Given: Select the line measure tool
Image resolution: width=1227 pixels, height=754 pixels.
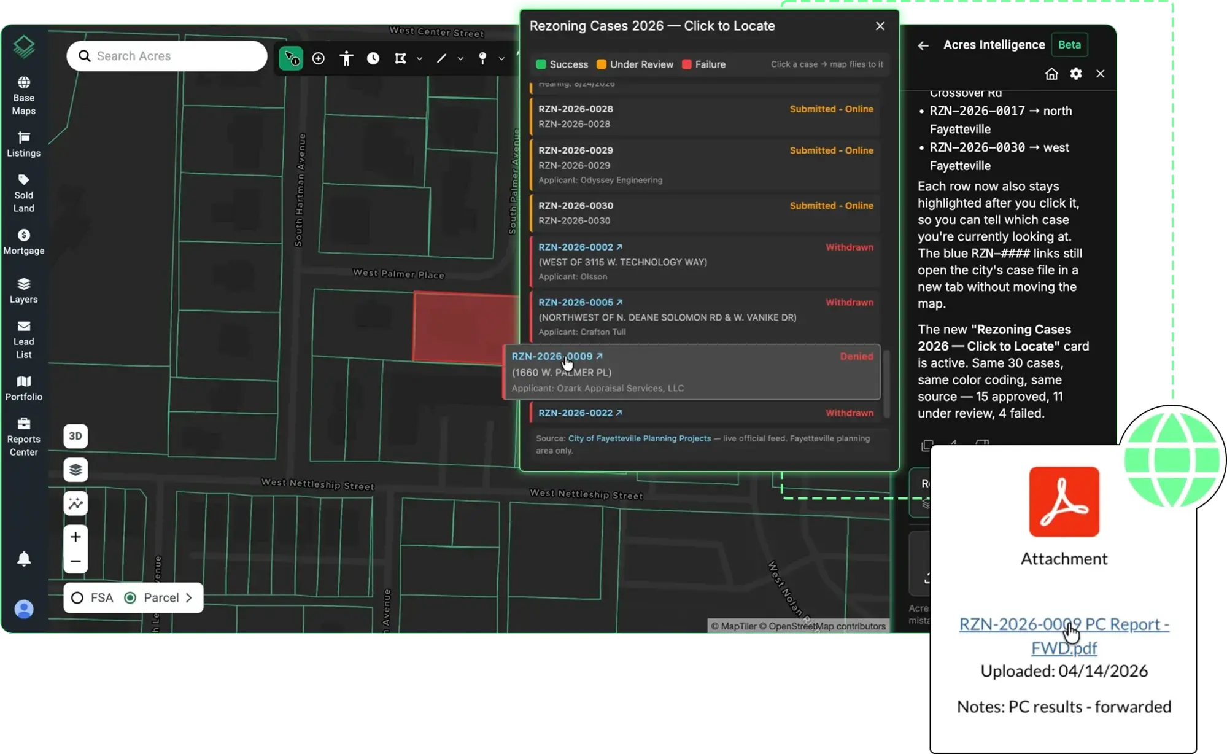Looking at the screenshot, I should [441, 58].
